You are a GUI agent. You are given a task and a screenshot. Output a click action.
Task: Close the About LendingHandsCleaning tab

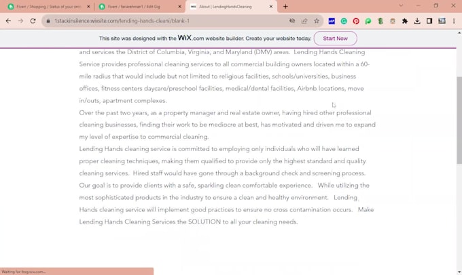point(271,7)
